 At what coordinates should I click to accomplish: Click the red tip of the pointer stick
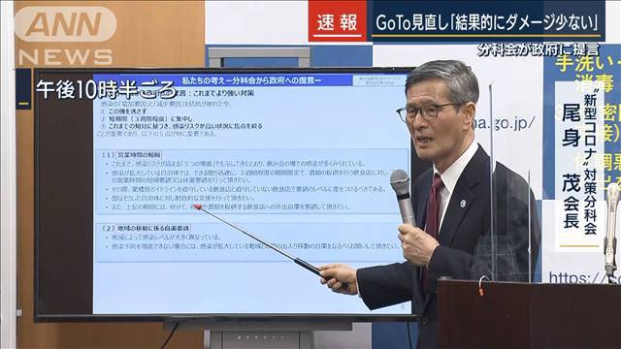(198, 206)
